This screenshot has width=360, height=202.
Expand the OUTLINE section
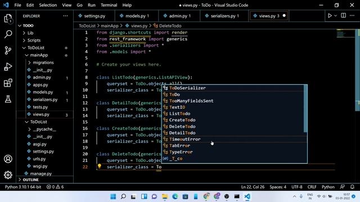tap(30, 180)
